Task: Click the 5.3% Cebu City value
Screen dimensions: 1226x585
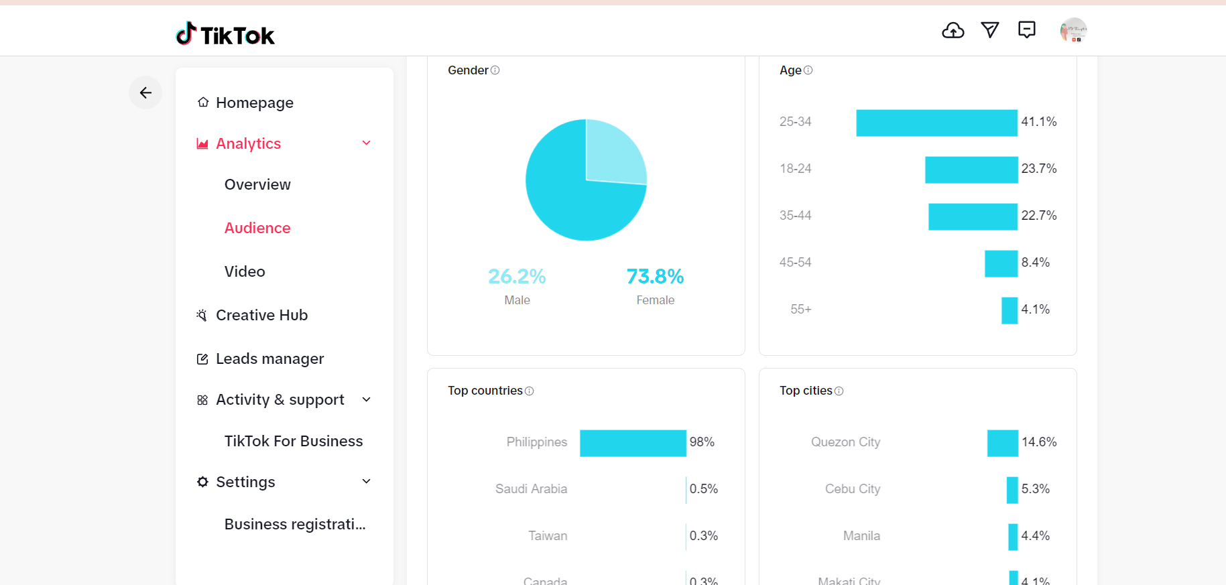Action: [x=1036, y=489]
